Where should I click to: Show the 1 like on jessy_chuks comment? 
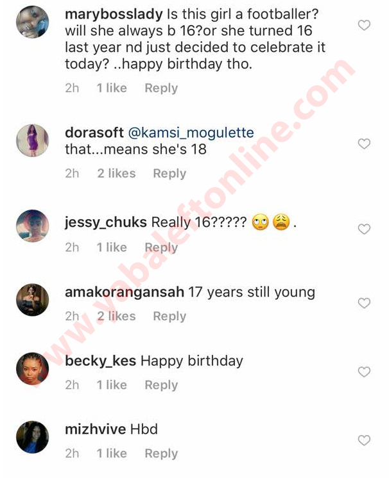coord(112,247)
